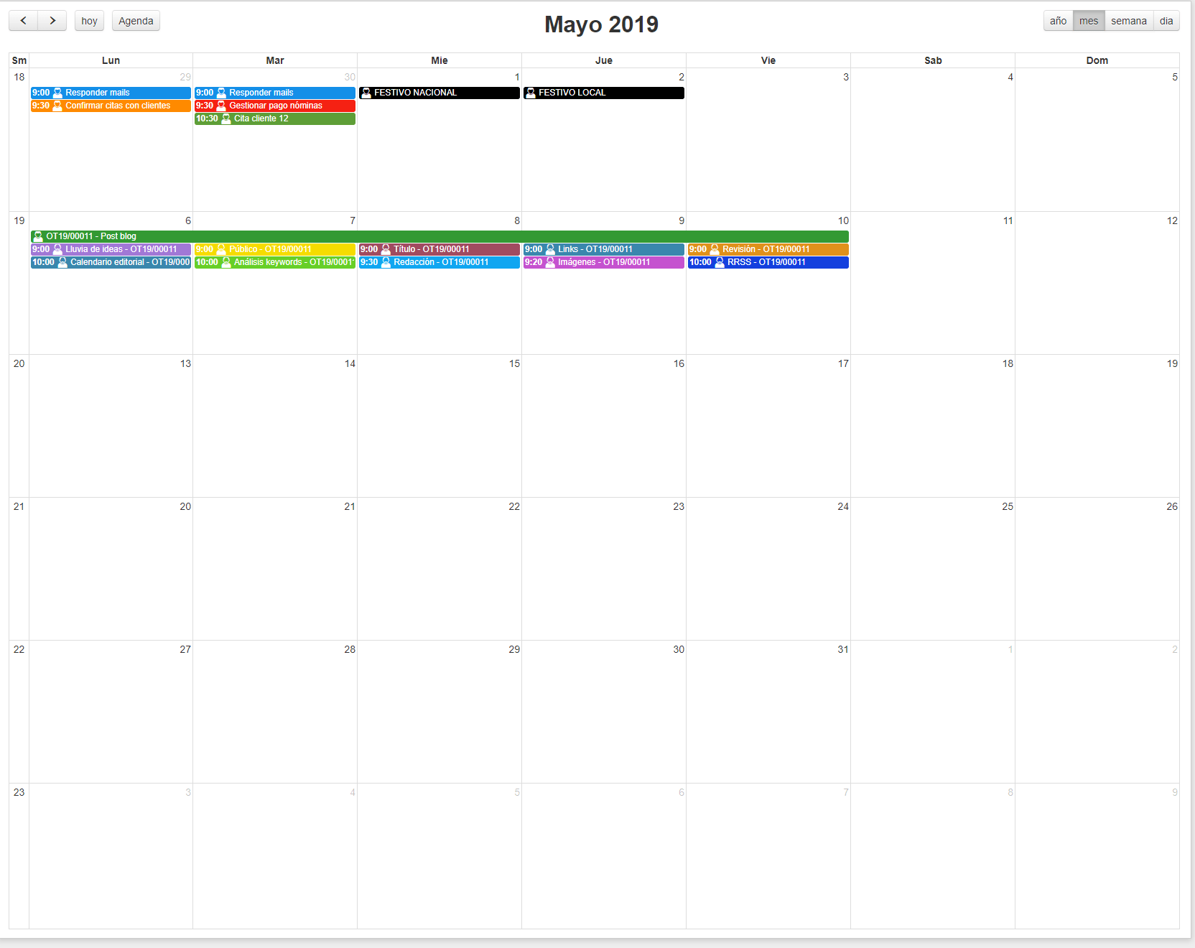Image resolution: width=1195 pixels, height=948 pixels.
Task: Click user icon on Tuesday 'Responder mails' event
Action: click(221, 93)
